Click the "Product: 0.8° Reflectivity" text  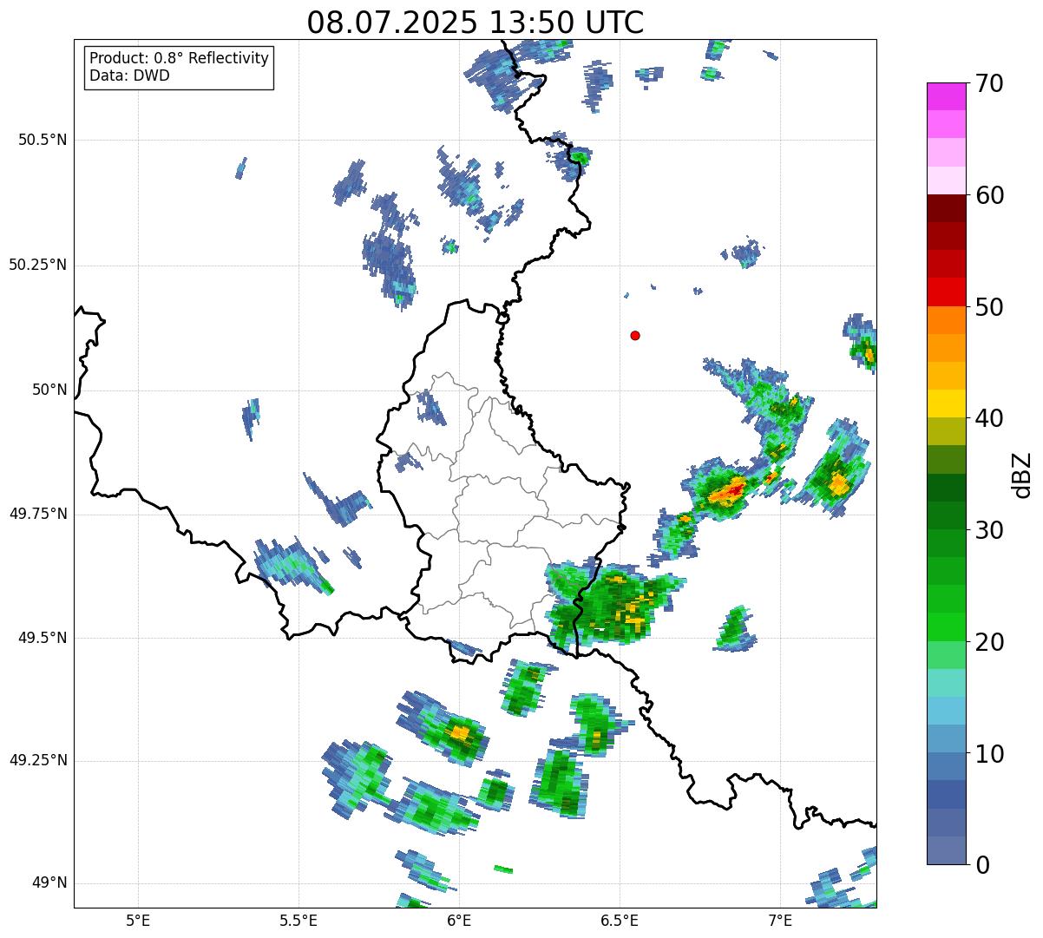click(180, 58)
